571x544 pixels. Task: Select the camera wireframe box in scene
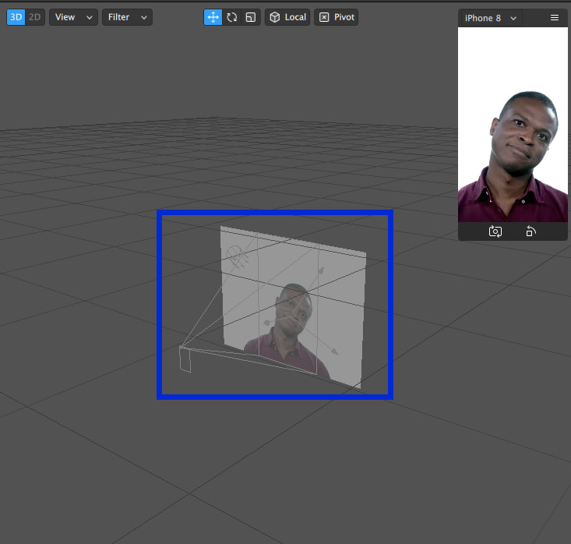[x=185, y=359]
